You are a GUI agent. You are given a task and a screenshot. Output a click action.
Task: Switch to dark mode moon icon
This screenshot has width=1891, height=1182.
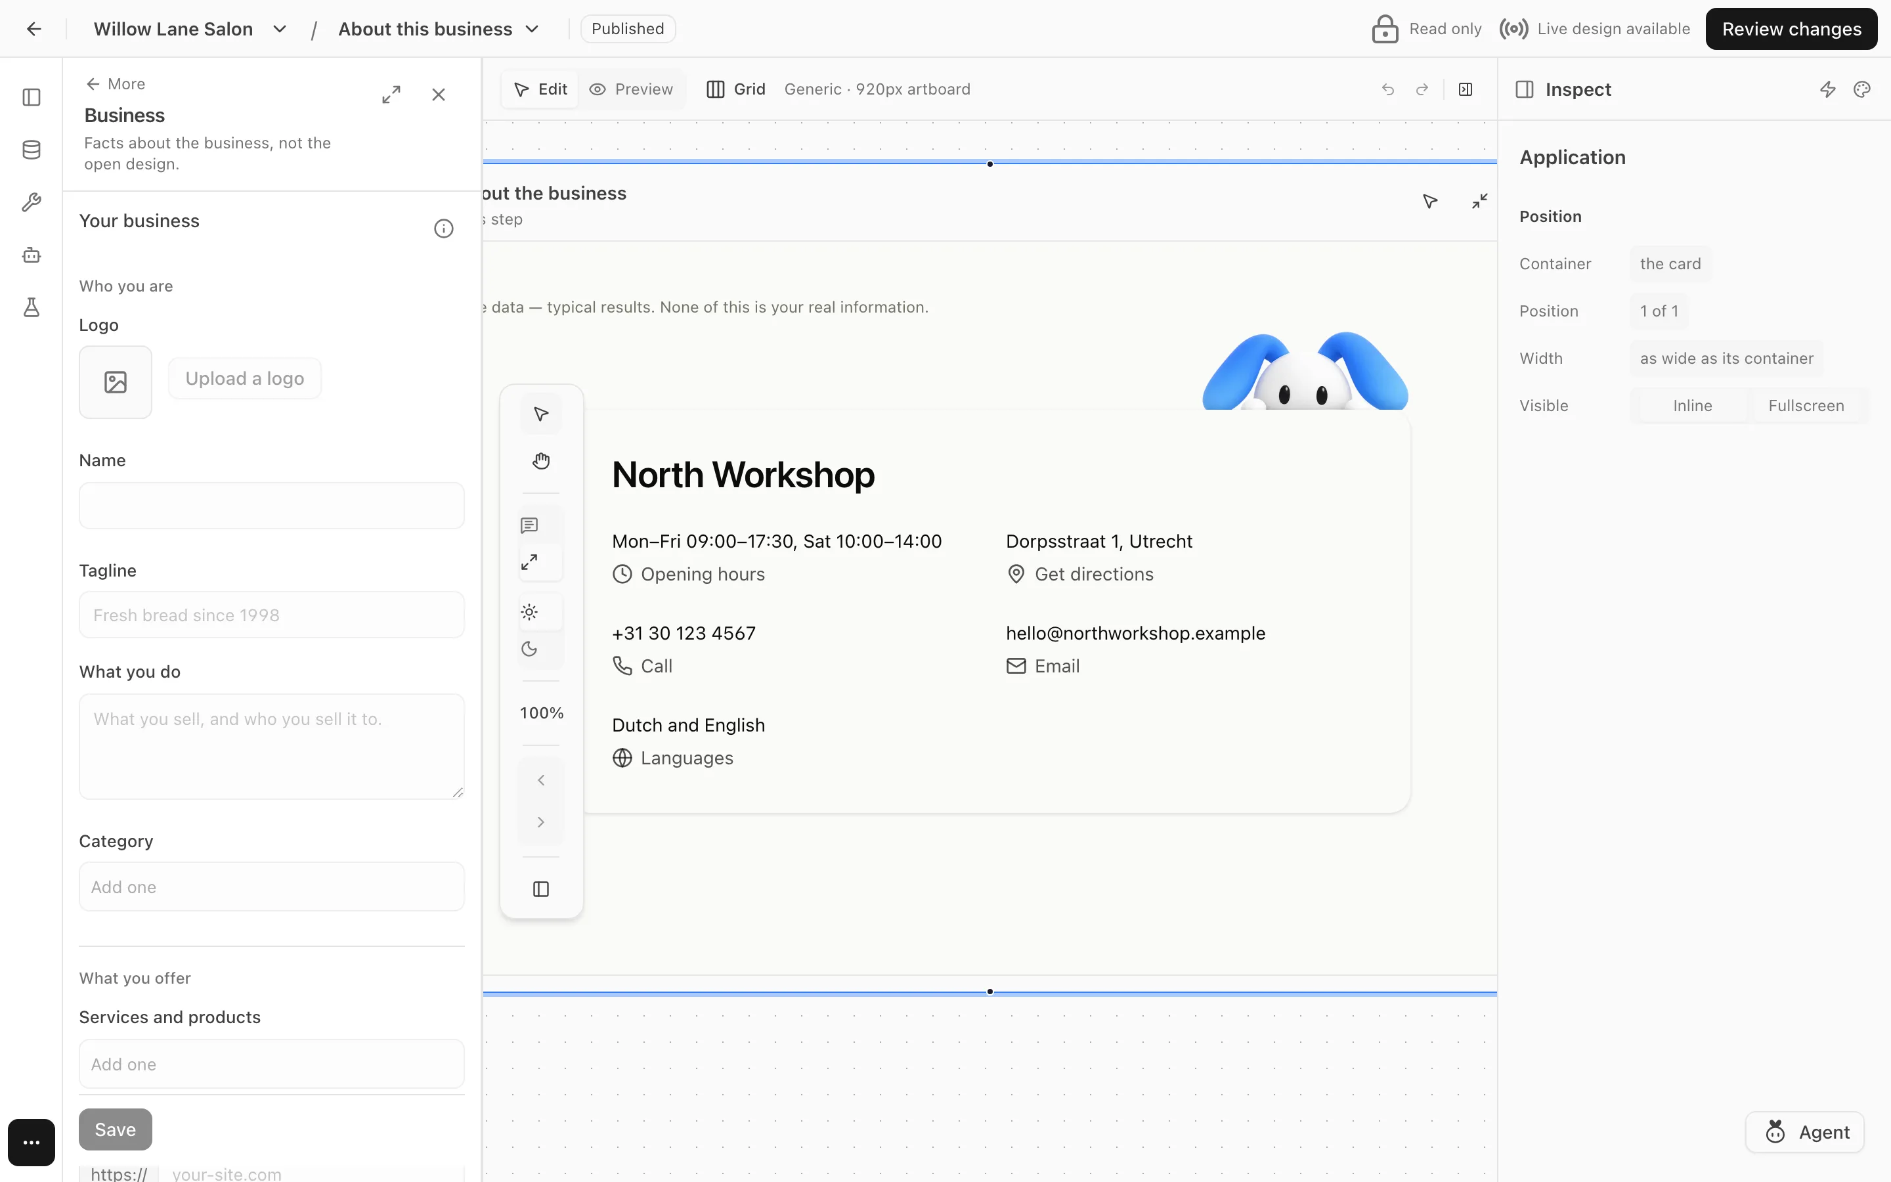coord(530,649)
